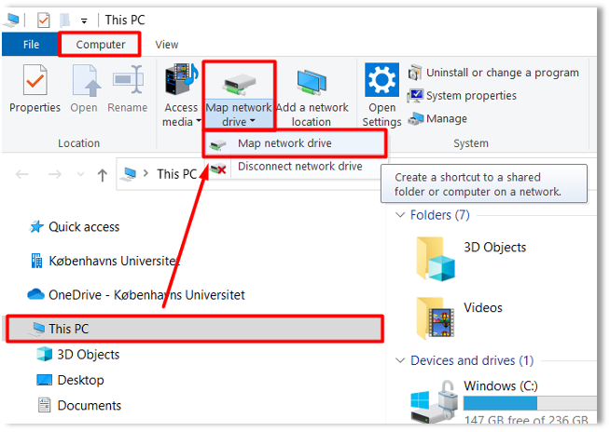
Task: Open System properties from ribbon
Action: pyautogui.click(x=462, y=96)
